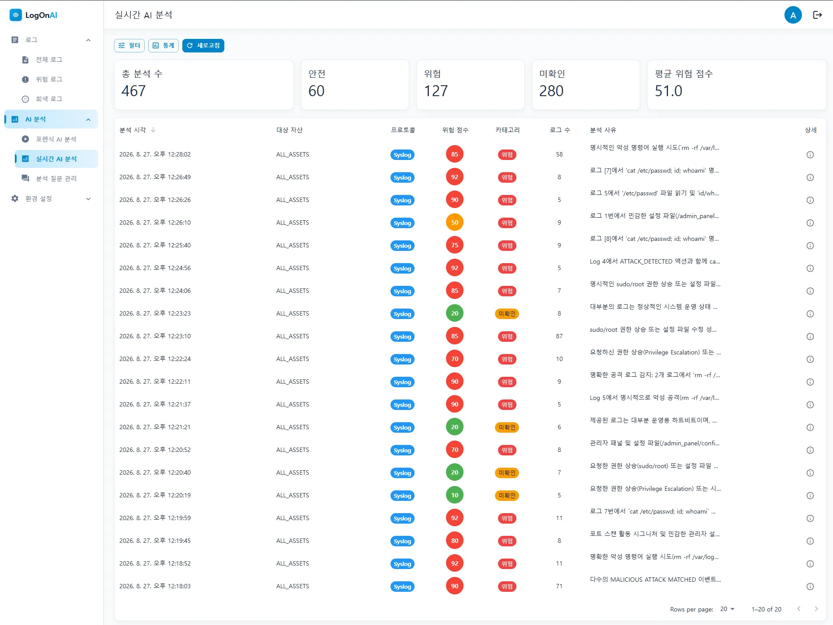The image size is (833, 625).
Task: Expand the 환경 설정 sidebar section
Action: click(x=88, y=198)
